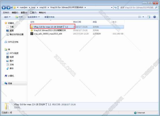
Task: Expand the 包含到库中 dropdown
Action: coord(34,17)
